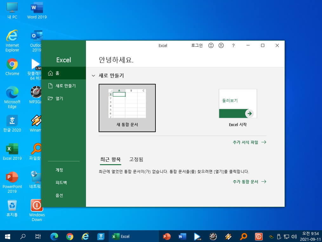Screen dimensions: 322x242
Task: Create a new blank workbook (새 통합 문서)
Action: 127,108
